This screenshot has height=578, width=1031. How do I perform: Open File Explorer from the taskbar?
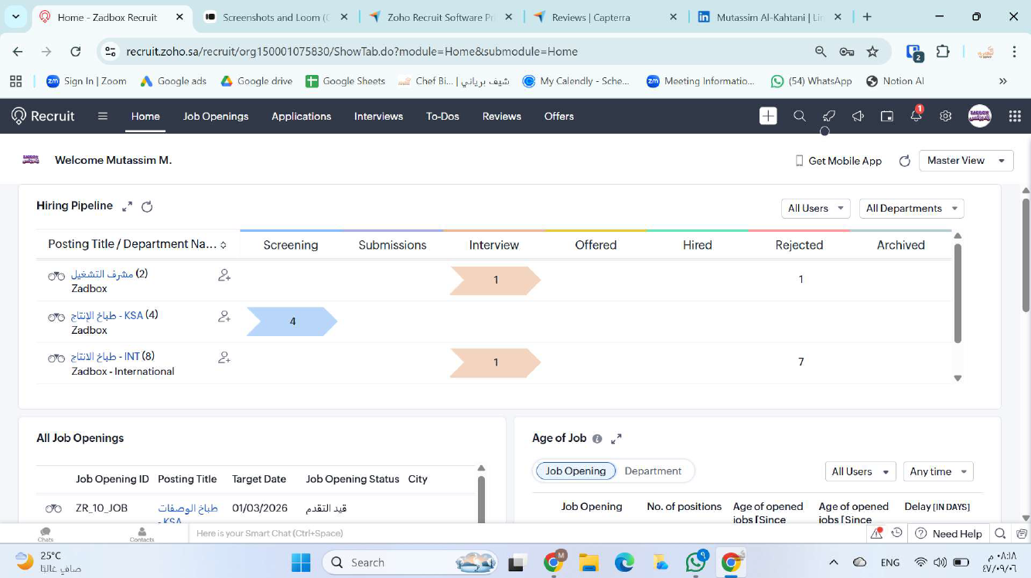(x=589, y=562)
